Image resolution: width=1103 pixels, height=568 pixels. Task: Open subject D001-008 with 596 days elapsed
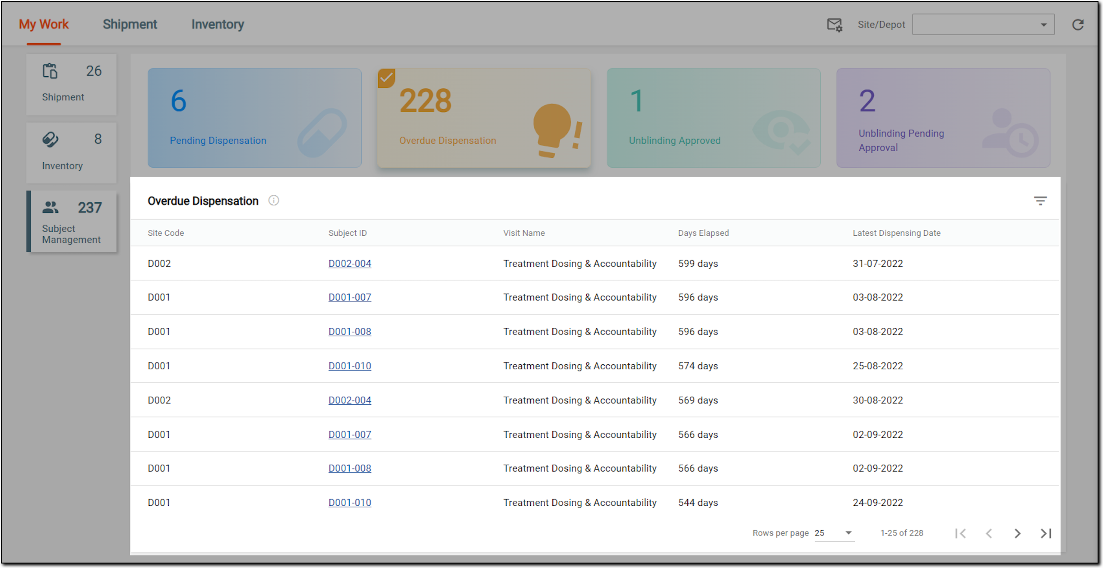pos(350,332)
